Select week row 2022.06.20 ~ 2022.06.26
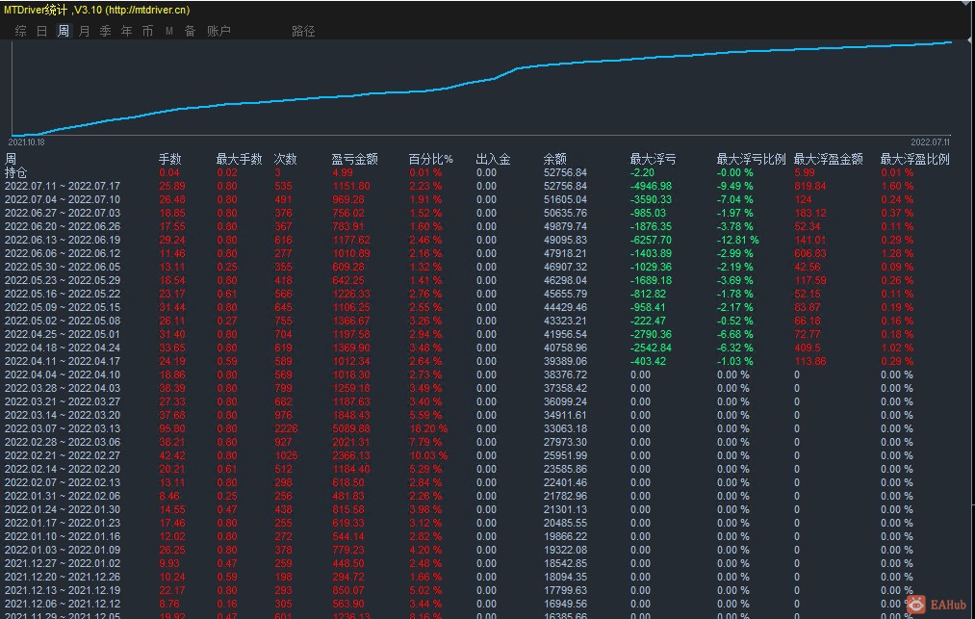Viewport: 975px width, 619px height. coord(63,226)
